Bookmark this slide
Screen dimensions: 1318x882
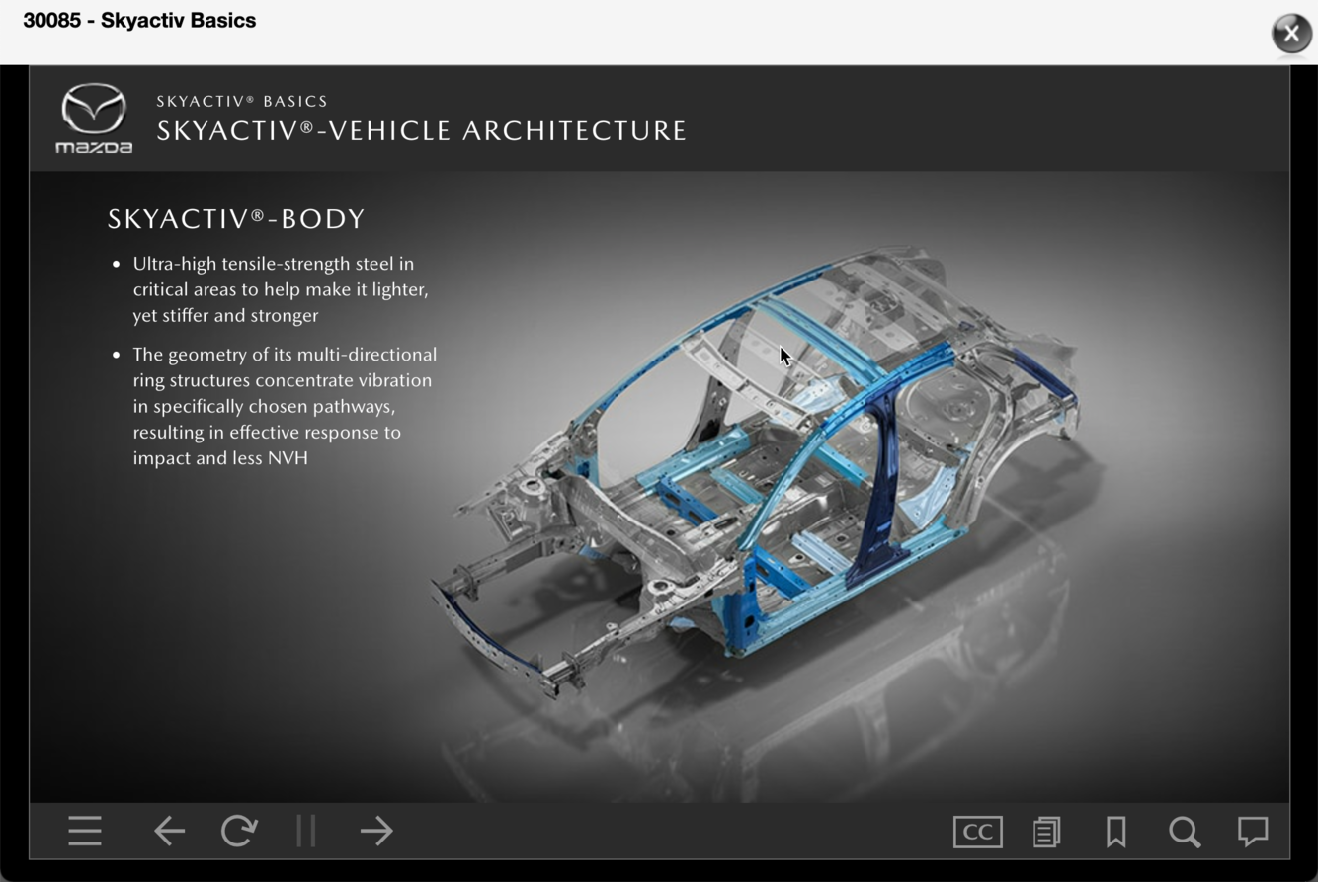[1116, 832]
